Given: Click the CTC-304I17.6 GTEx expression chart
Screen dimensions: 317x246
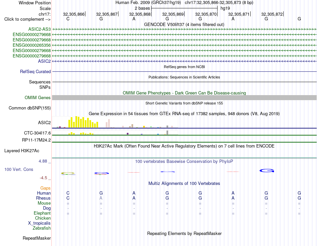Looking at the screenshot, I should (115, 133).
